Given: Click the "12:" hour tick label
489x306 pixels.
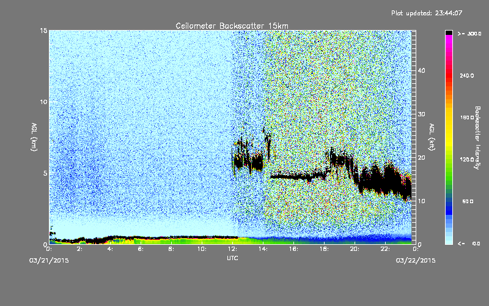Looking at the screenshot, I should click(232, 249).
